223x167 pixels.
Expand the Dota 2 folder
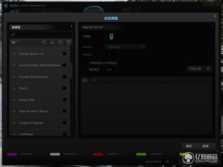(14, 88)
